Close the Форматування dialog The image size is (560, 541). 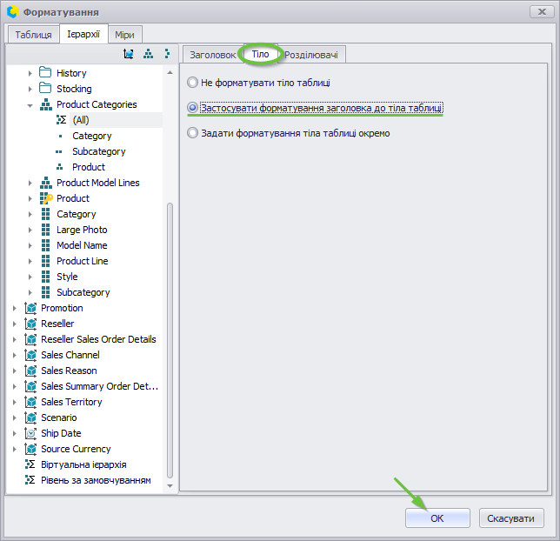(x=542, y=12)
